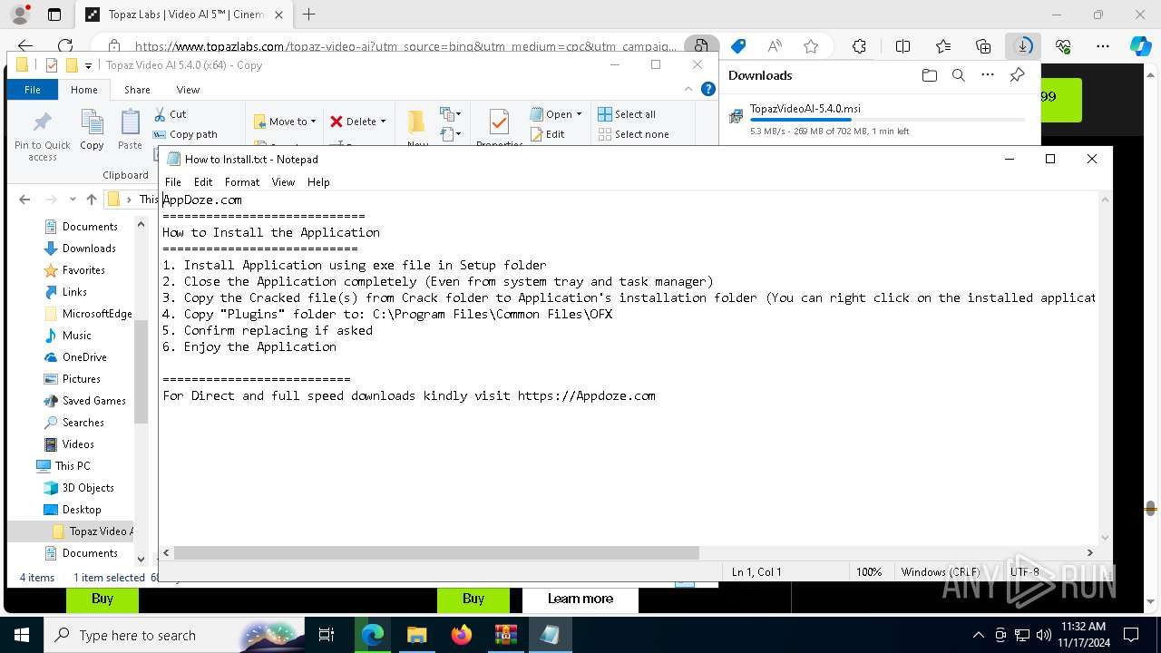Open the Favorites list in Edge
This screenshot has height=653, width=1161.
(943, 46)
